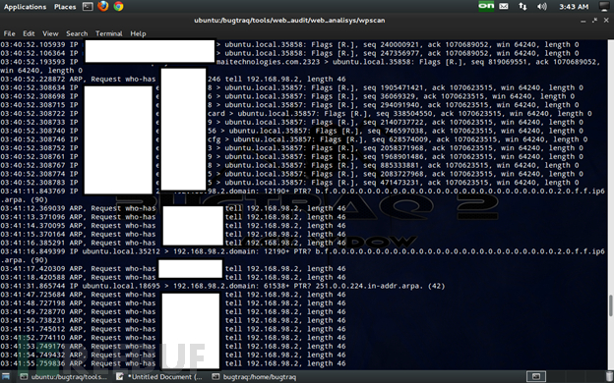The width and height of the screenshot is (614, 383).
Task: Open the Terminal menu
Action: (x=109, y=33)
